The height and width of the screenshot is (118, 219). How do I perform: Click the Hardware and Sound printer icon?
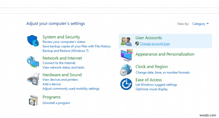pyautogui.click(x=33, y=79)
